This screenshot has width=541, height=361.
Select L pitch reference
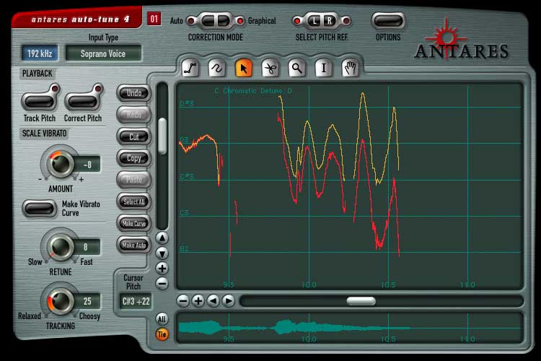pos(314,21)
